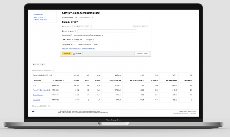Select campaign number 44464258
230x137 pixels.
[55, 85]
